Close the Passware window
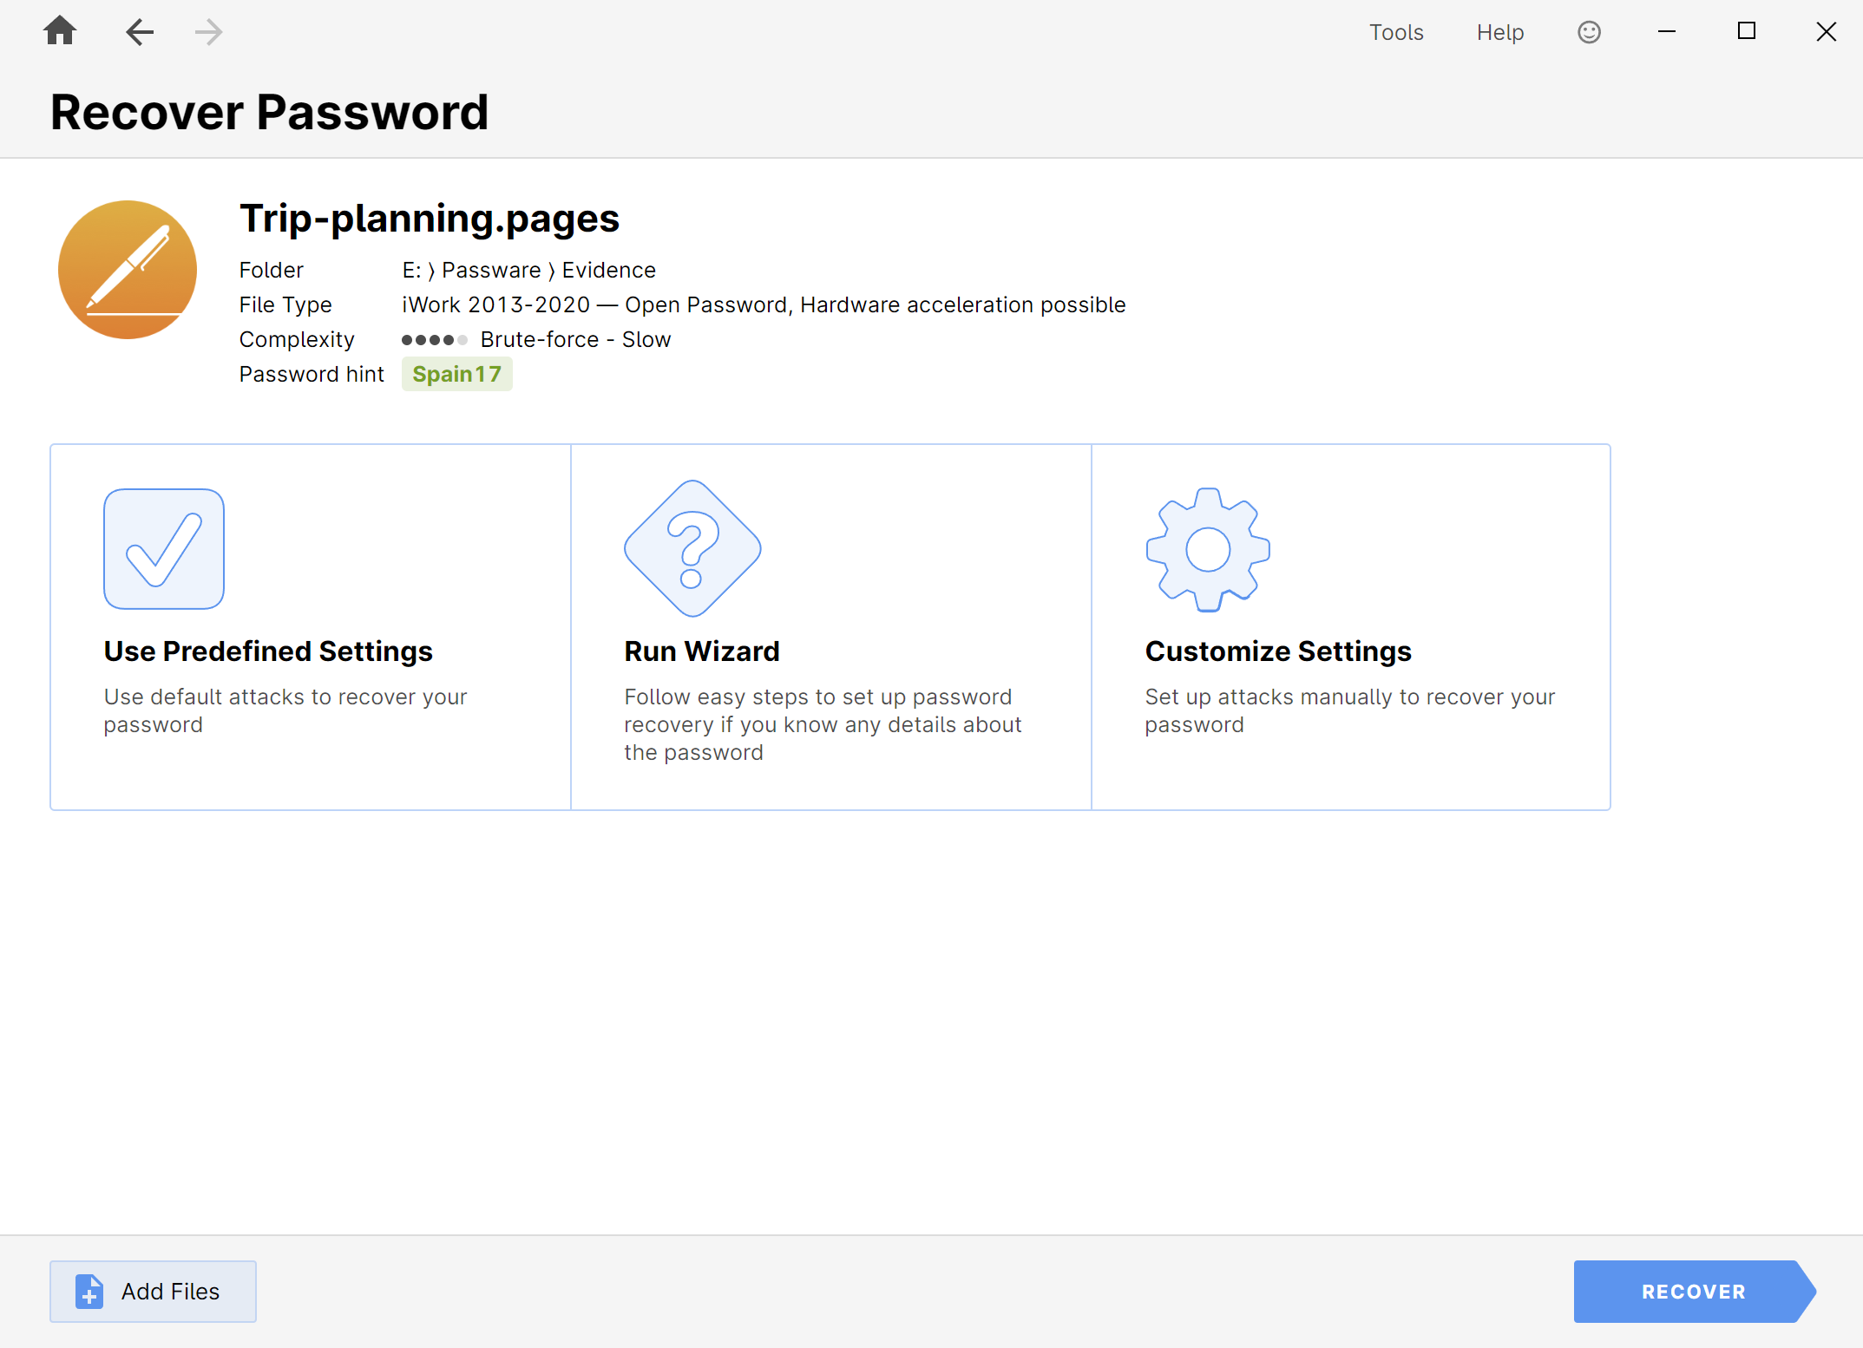Screen dimensions: 1863x1348 tap(1826, 31)
